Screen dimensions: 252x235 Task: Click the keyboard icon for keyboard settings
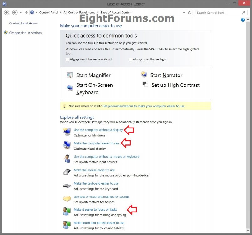pyautogui.click(x=67, y=185)
